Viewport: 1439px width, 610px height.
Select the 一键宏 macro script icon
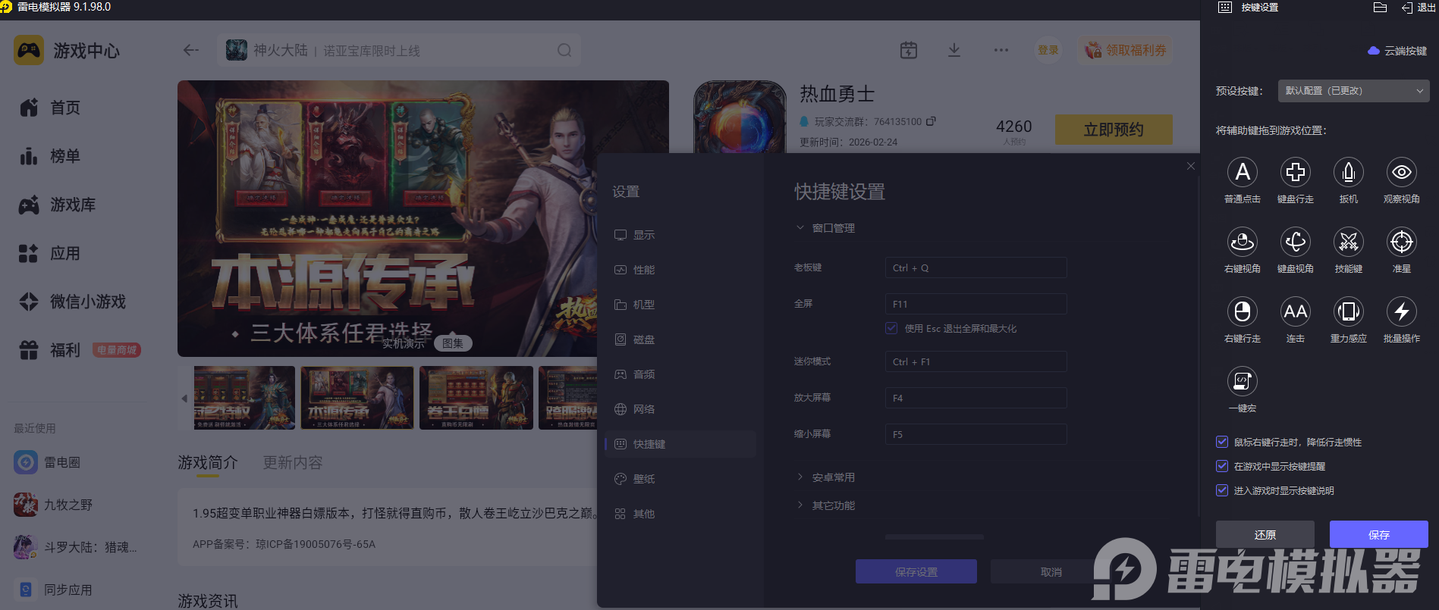(x=1243, y=382)
